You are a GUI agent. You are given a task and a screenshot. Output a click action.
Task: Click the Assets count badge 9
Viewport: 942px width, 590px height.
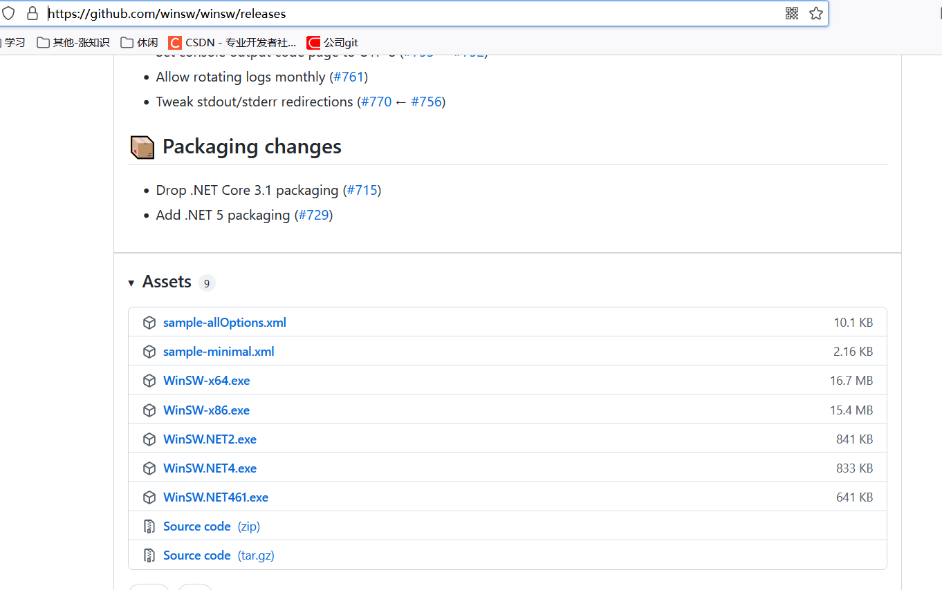coord(207,283)
